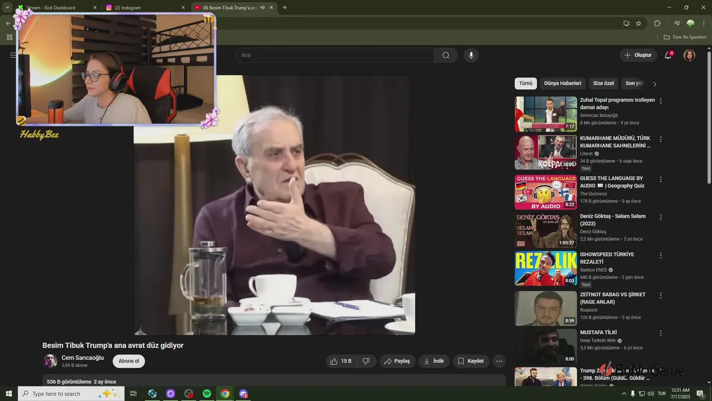Open the Chrome apps grid icon
The width and height of the screenshot is (712, 401).
pos(9,37)
